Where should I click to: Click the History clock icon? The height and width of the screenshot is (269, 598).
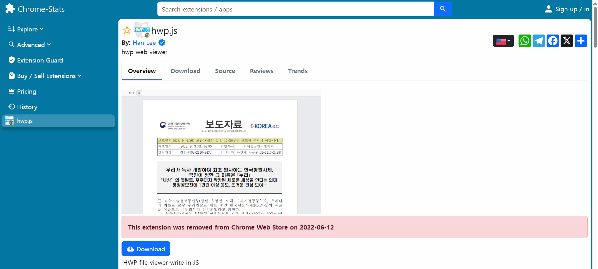(12, 107)
